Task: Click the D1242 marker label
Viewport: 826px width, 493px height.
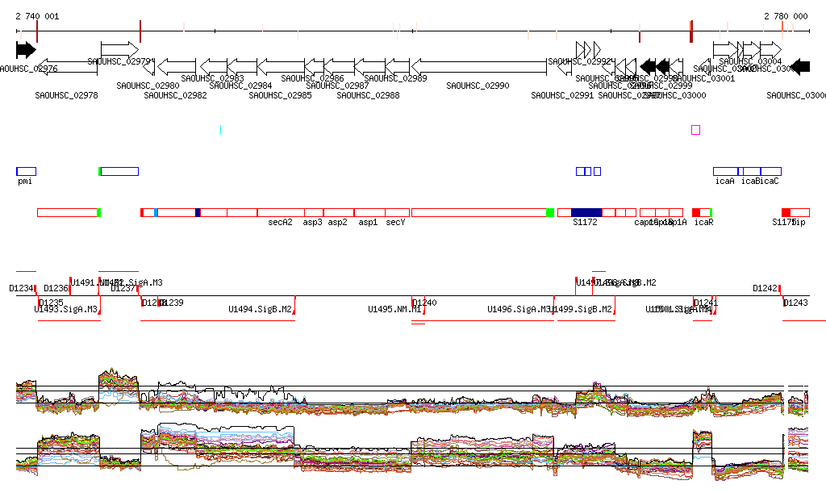Action: (765, 288)
